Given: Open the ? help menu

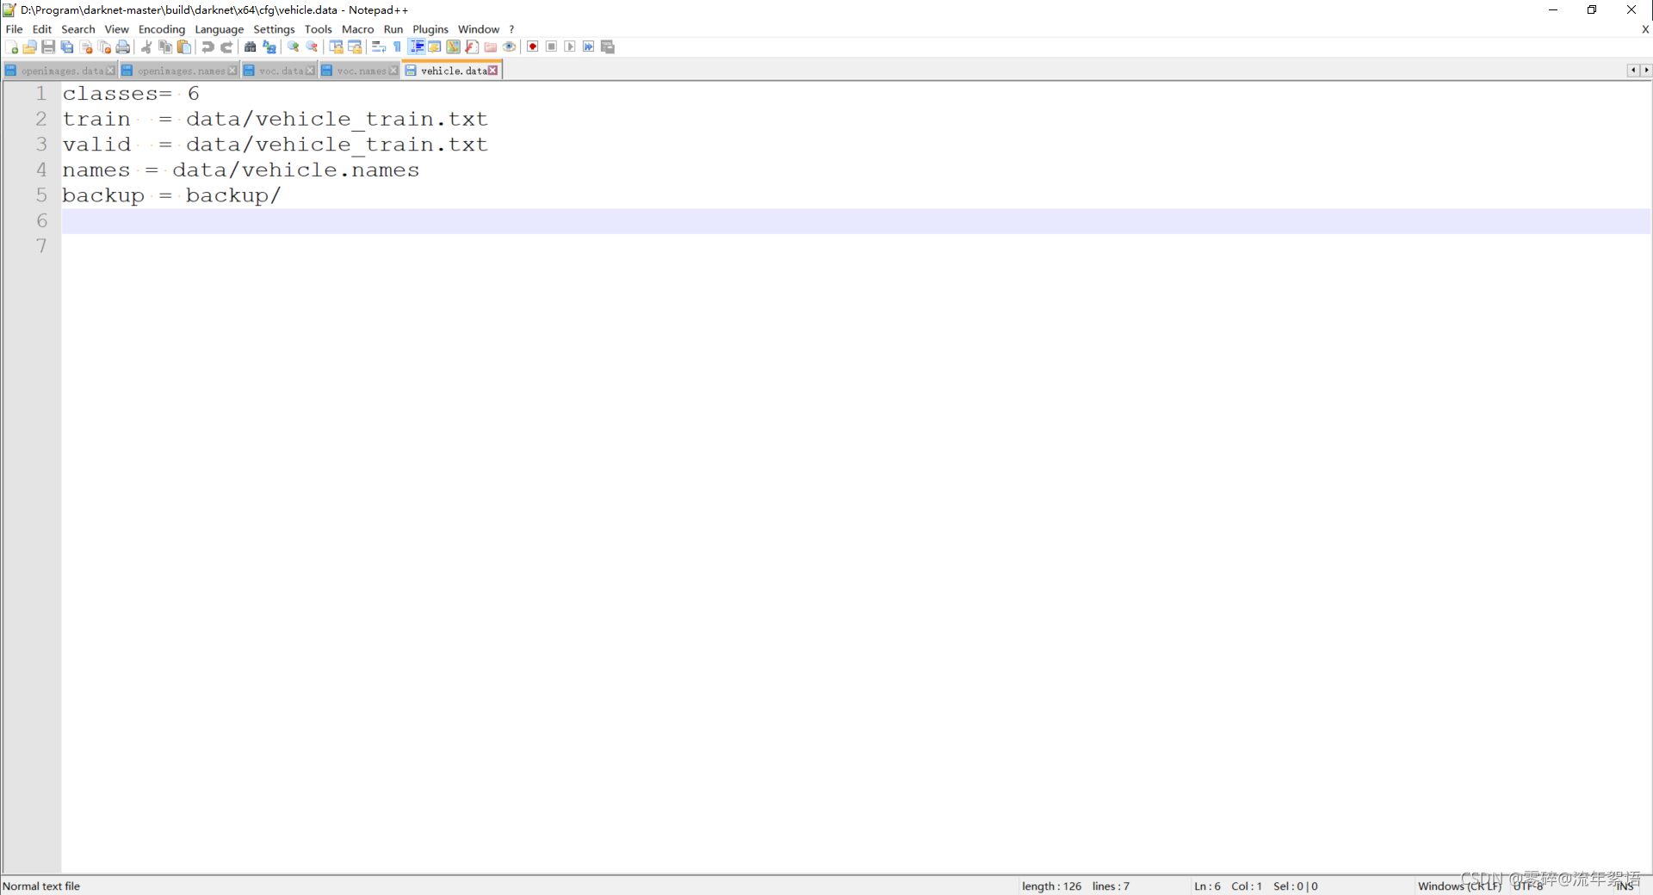Looking at the screenshot, I should (x=511, y=29).
